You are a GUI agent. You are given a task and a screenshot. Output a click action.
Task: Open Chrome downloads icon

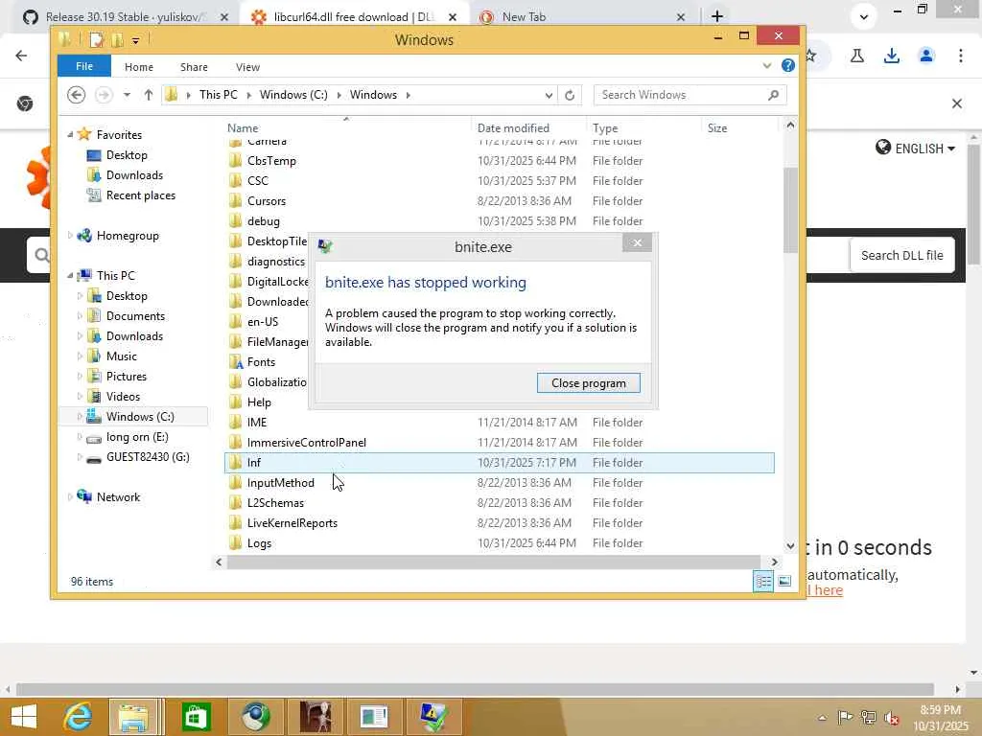[891, 56]
